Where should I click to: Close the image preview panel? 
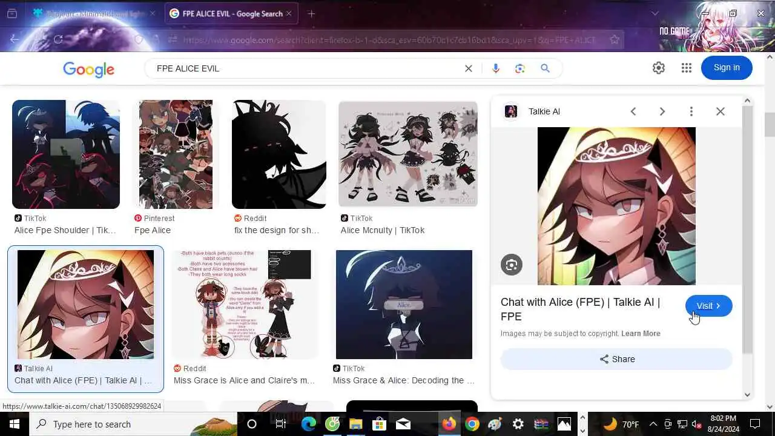721,111
